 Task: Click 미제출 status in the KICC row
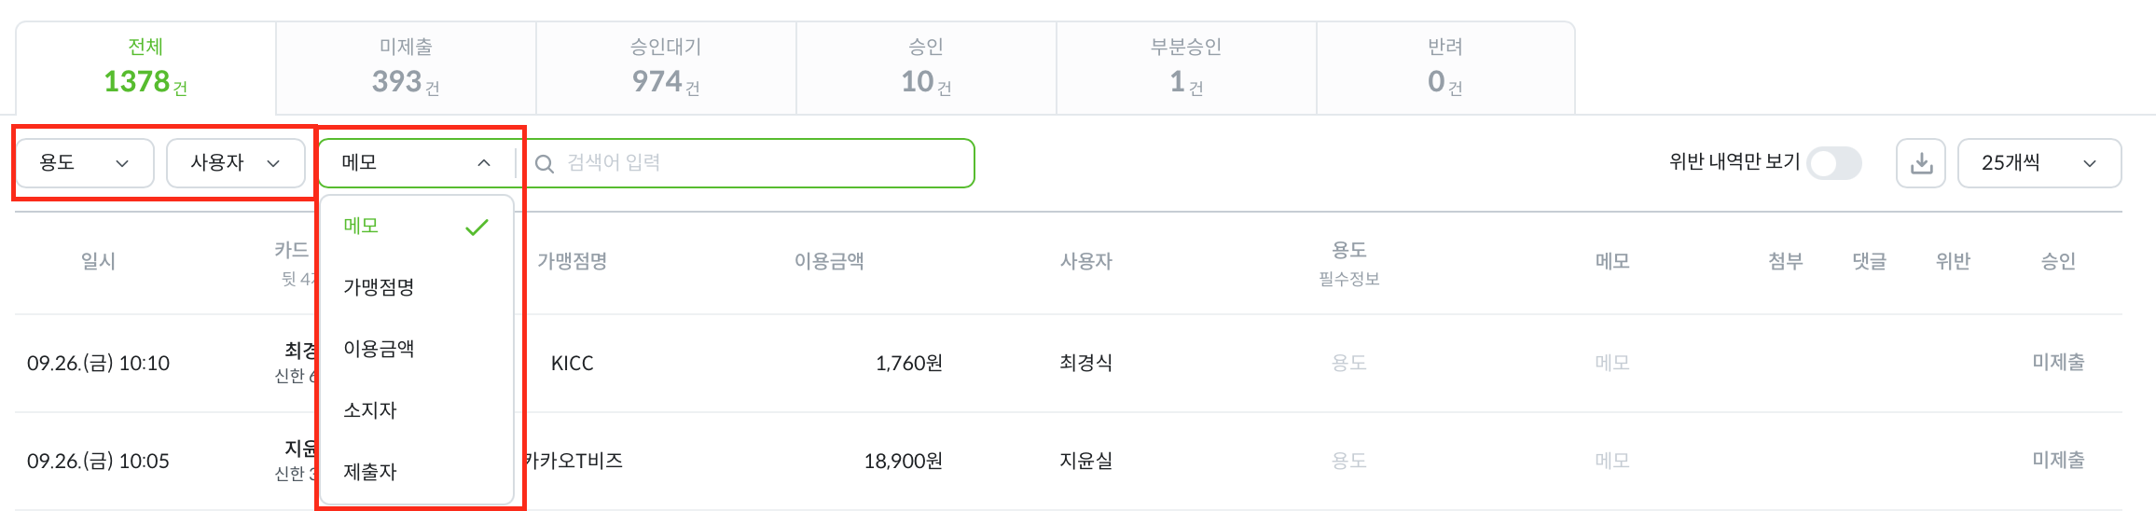[2058, 363]
